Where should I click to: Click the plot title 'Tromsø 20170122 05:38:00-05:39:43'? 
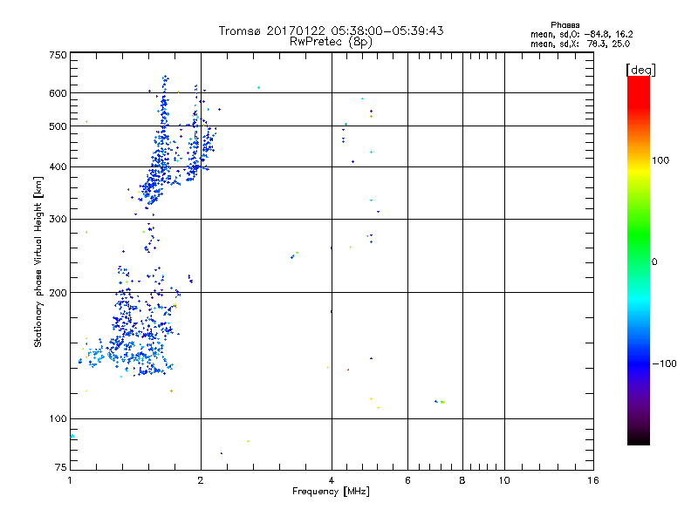point(331,31)
